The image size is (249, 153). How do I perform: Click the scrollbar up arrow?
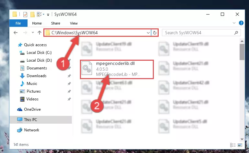[242, 42]
